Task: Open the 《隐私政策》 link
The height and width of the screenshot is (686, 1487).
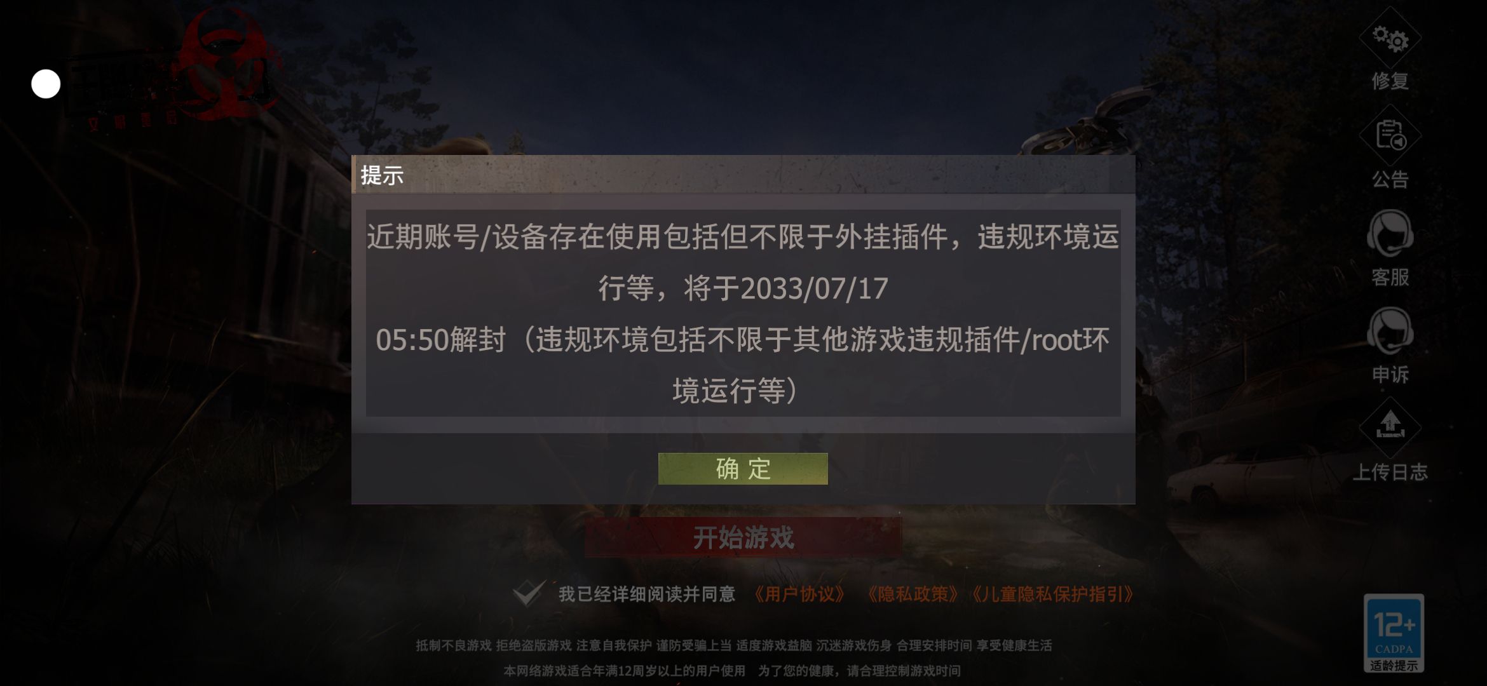Action: (x=913, y=594)
